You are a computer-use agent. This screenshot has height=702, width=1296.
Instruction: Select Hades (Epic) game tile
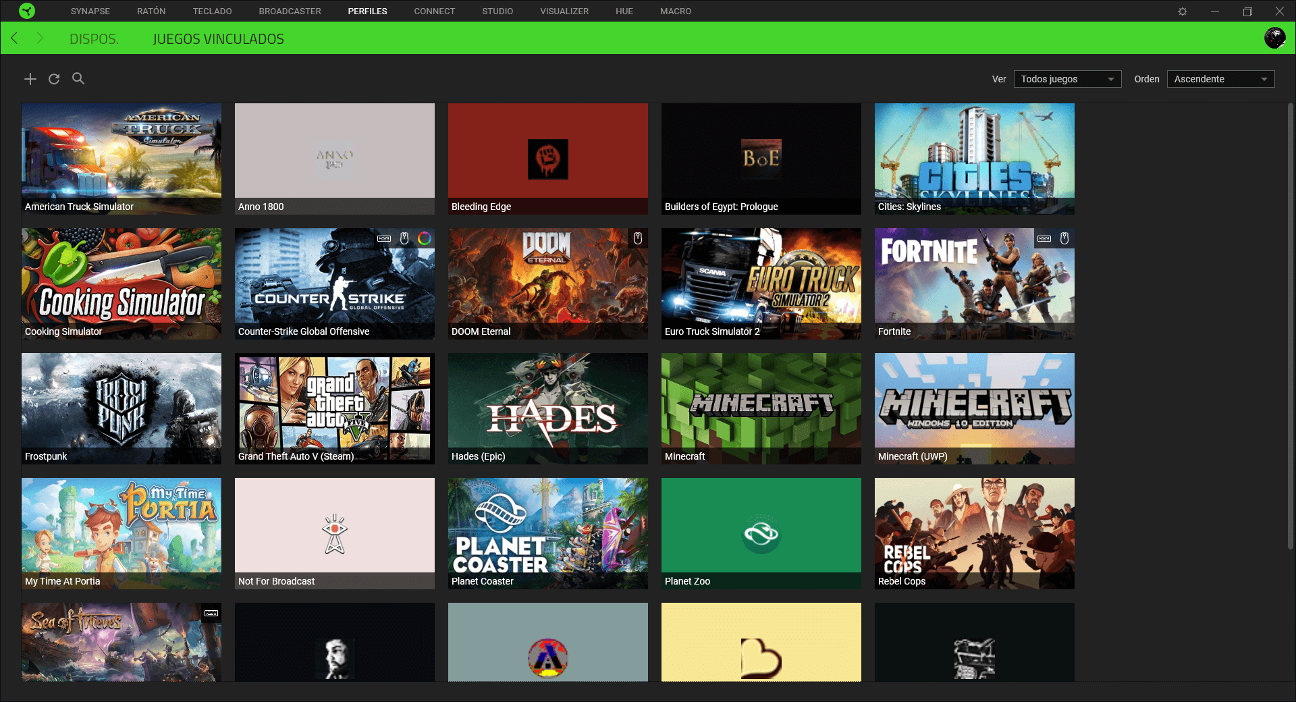point(548,408)
